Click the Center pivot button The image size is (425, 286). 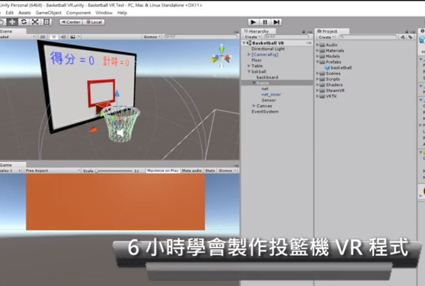pyautogui.click(x=71, y=22)
